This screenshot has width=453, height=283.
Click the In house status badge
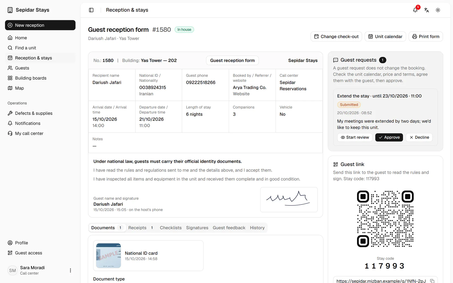click(x=184, y=30)
